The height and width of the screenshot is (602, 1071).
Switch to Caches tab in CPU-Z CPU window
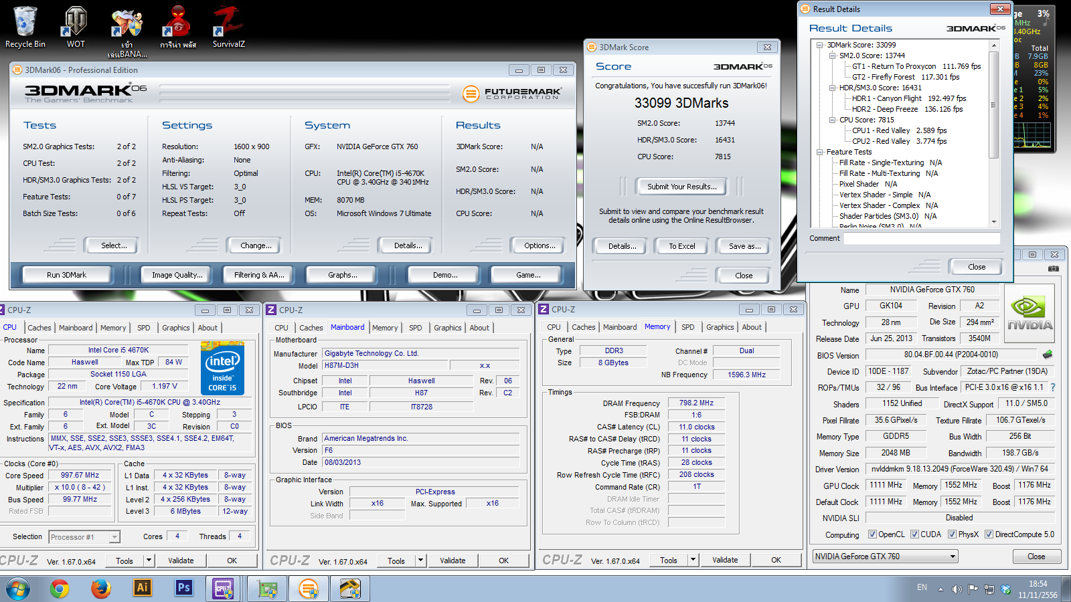(39, 328)
